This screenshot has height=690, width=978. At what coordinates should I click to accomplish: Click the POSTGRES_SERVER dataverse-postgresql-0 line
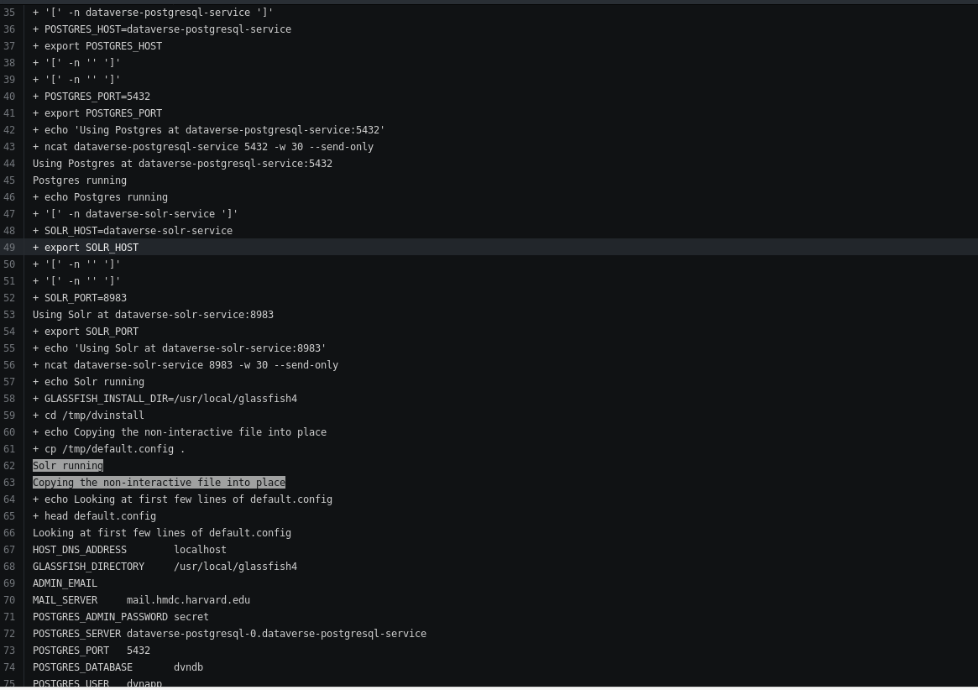coord(229,634)
